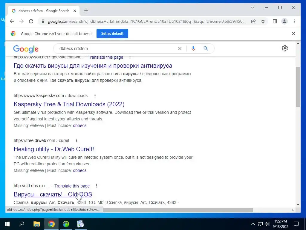This screenshot has width=306, height=230.
Task: Click the page scroll down arrow
Action: pyautogui.click(x=298, y=205)
